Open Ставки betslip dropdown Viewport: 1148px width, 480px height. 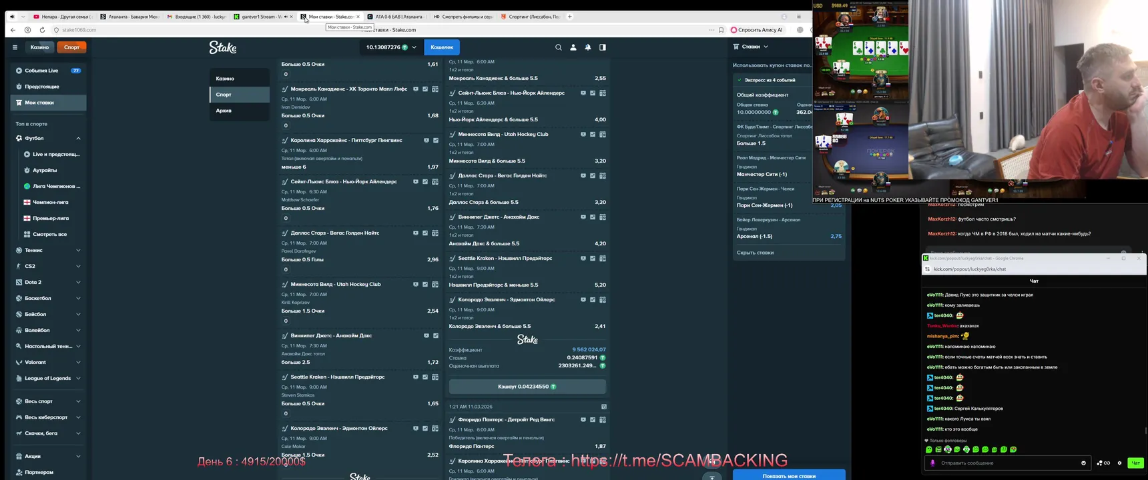(x=751, y=47)
